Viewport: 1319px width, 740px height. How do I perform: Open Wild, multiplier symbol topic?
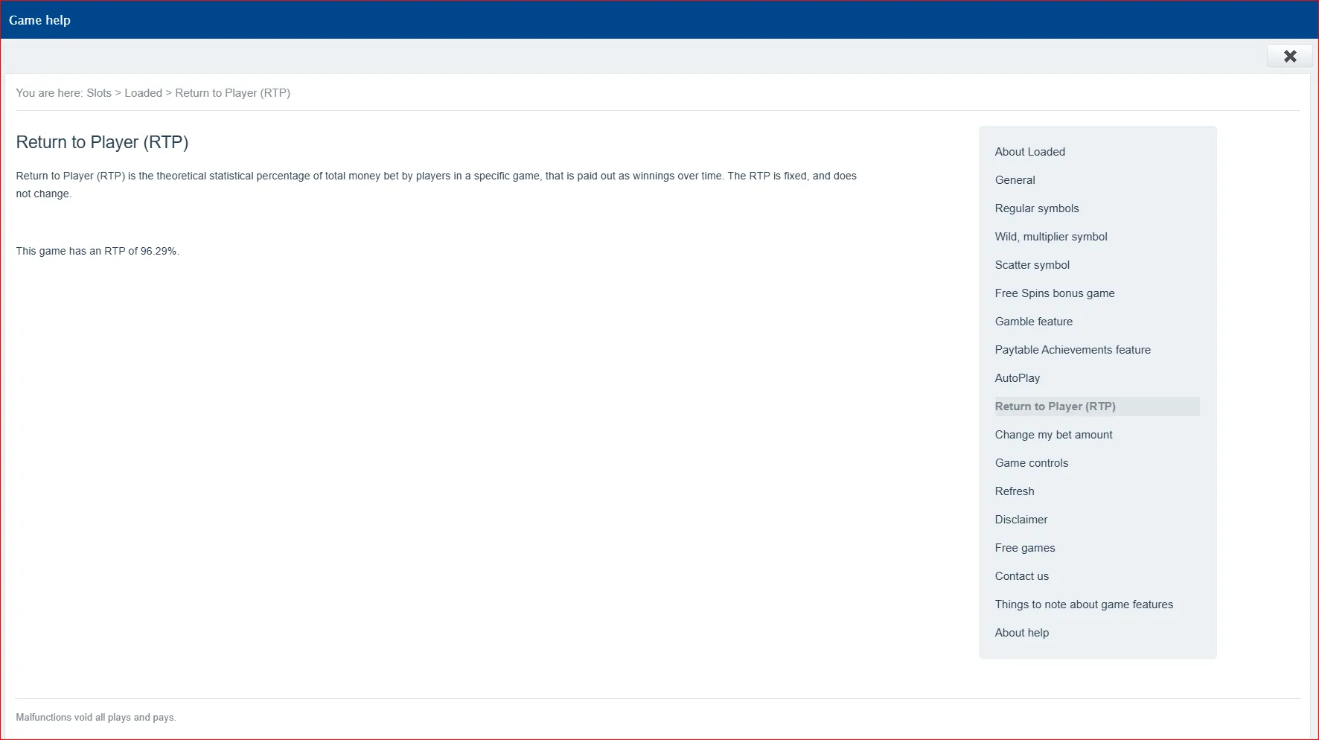click(x=1050, y=237)
